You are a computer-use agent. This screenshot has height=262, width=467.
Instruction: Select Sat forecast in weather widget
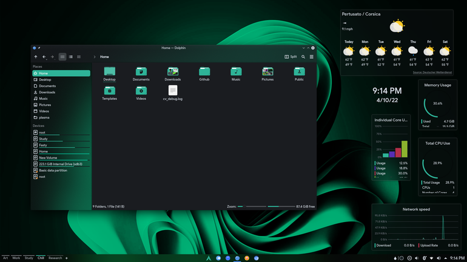tap(445, 53)
